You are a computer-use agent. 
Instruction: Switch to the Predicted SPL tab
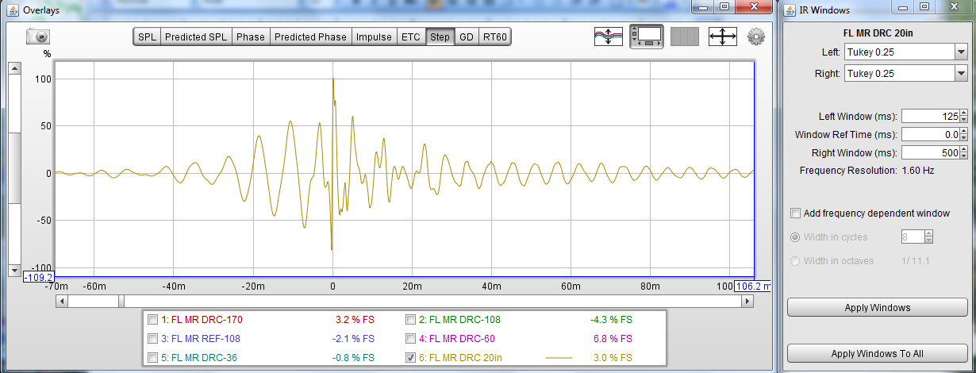pyautogui.click(x=196, y=37)
